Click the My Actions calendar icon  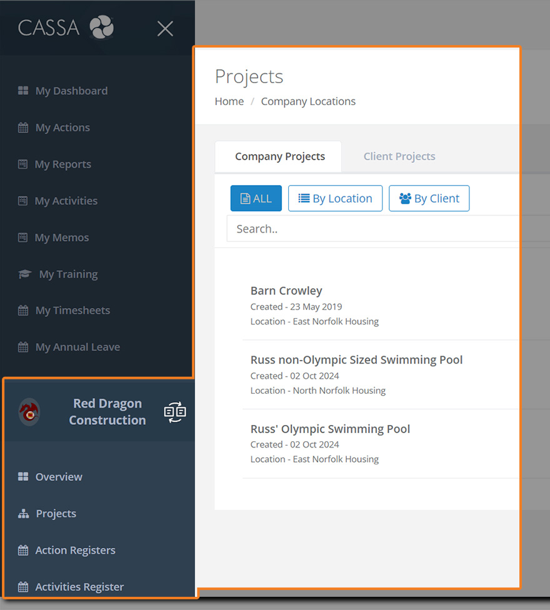tap(23, 127)
